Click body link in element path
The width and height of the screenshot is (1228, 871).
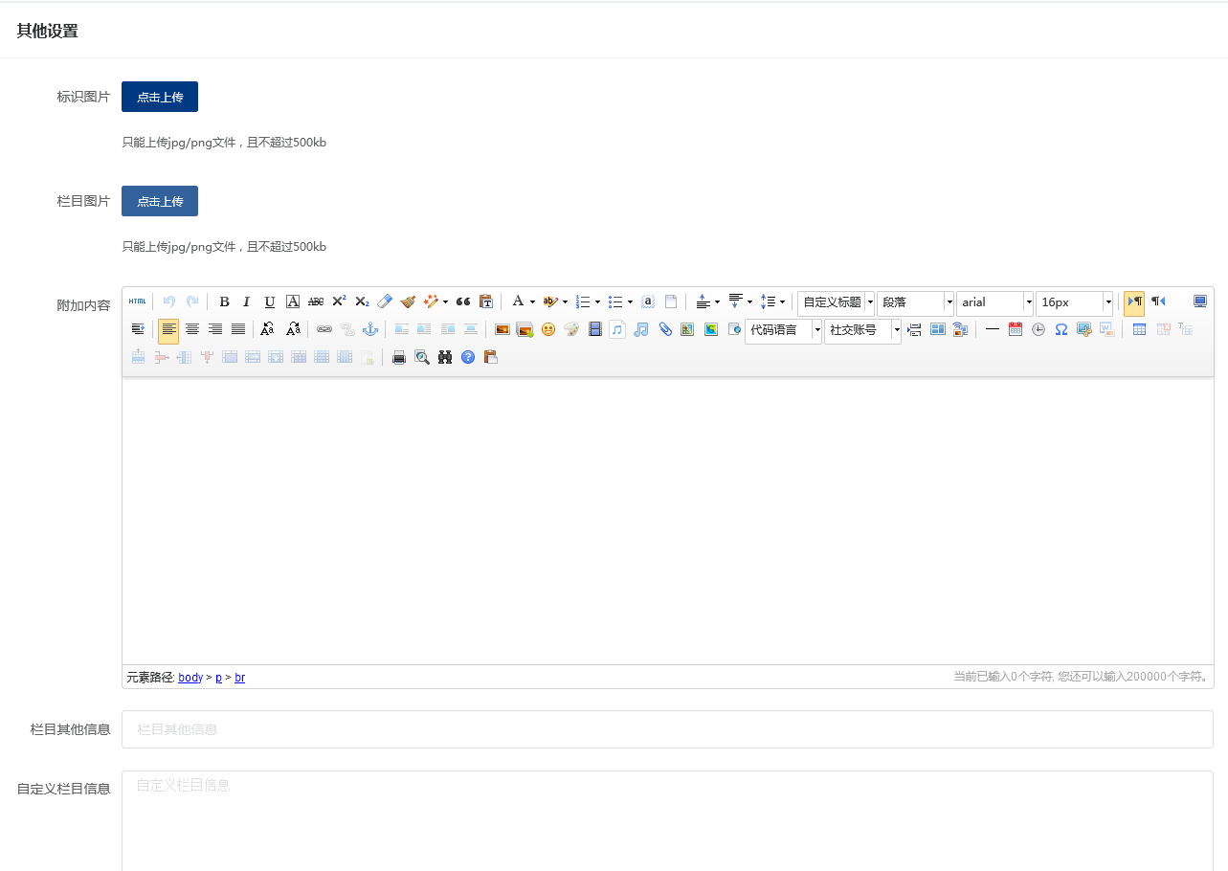[190, 677]
